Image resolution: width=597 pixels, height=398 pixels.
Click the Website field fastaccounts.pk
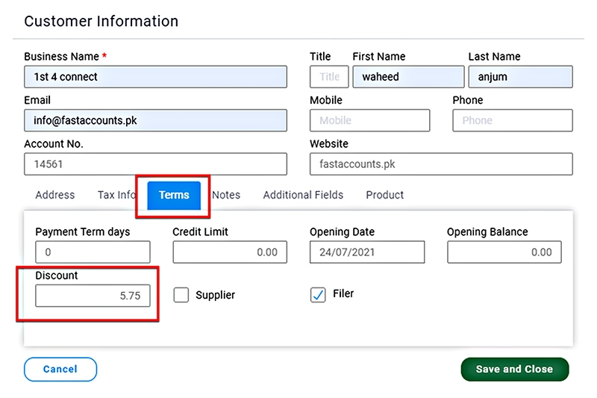coord(441,164)
